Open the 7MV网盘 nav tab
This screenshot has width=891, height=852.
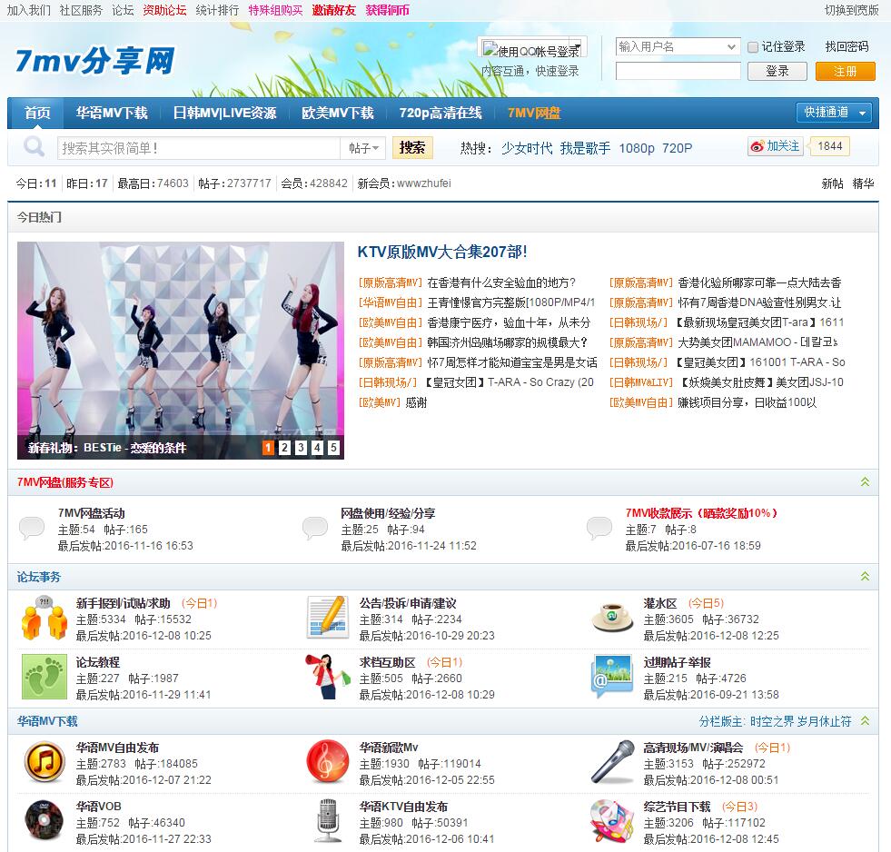point(533,113)
